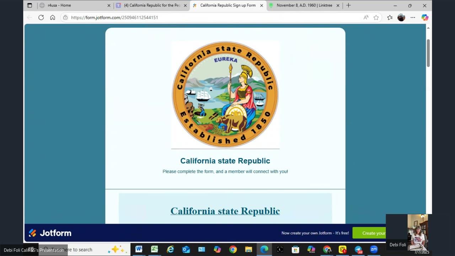
Task: Open the browser profile avatar
Action: pyautogui.click(x=401, y=17)
